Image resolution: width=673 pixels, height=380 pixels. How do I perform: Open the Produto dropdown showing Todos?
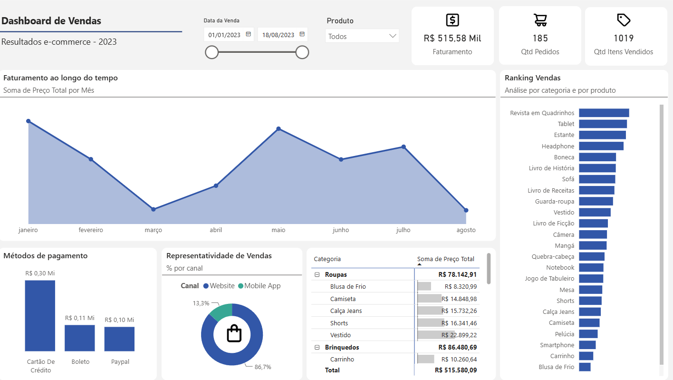(362, 36)
